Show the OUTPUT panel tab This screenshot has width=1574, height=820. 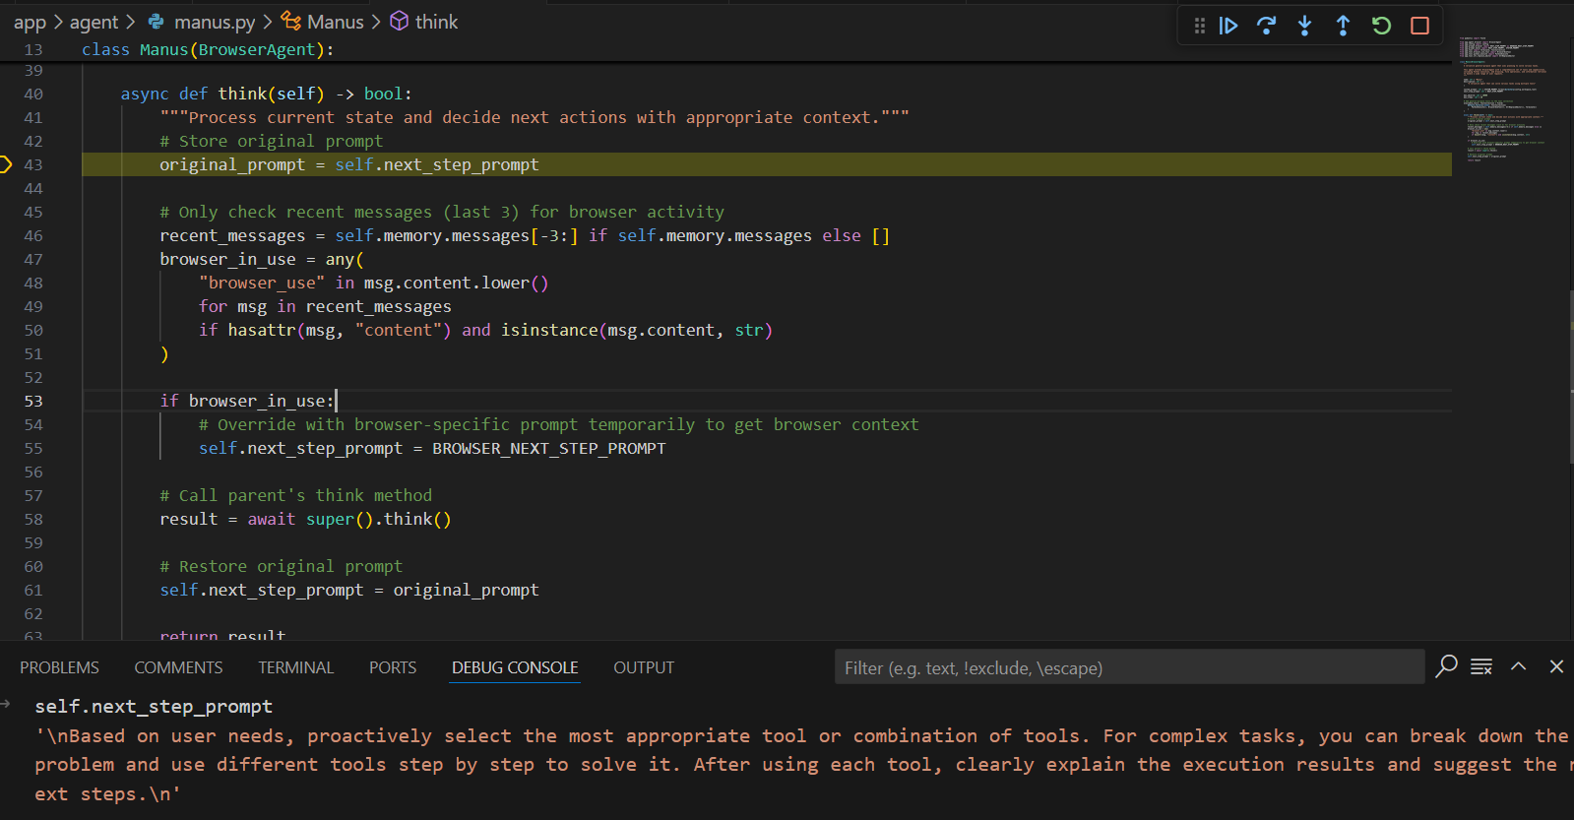coord(644,667)
